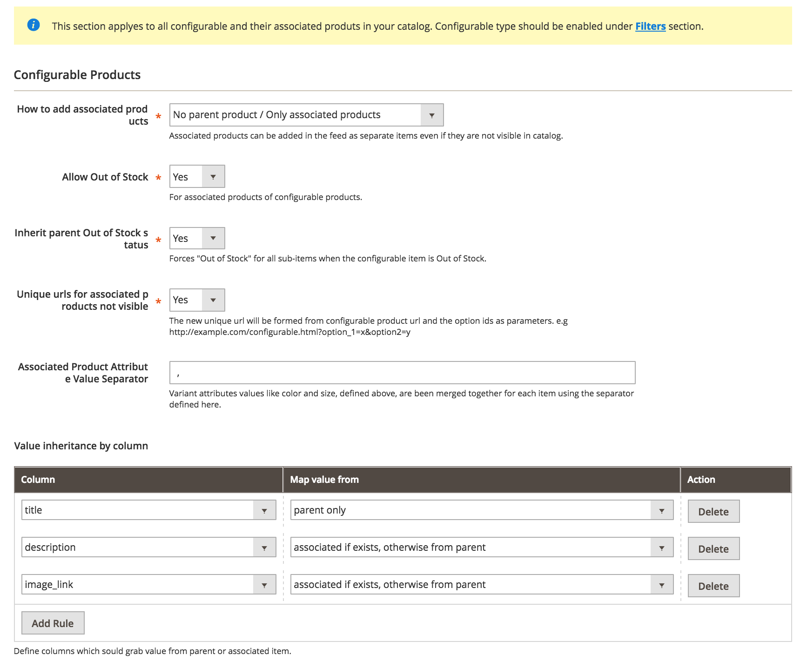Image resolution: width=807 pixels, height=668 pixels.
Task: Delete the image_link inheritance rule
Action: (x=713, y=586)
